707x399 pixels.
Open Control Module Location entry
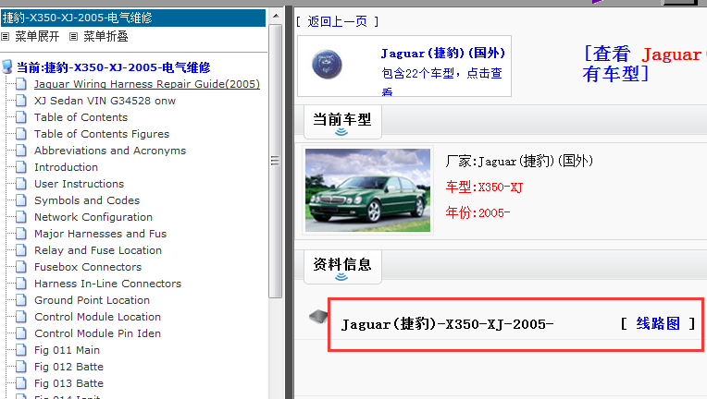pos(98,317)
